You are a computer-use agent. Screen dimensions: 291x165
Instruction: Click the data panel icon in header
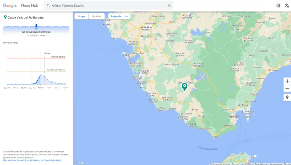[278, 6]
